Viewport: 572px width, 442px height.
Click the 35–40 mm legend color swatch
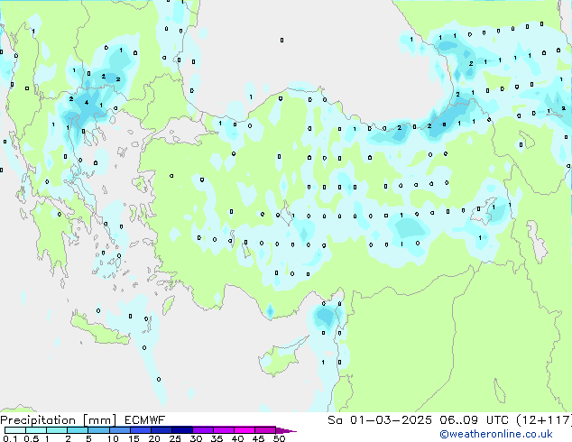coord(224,430)
